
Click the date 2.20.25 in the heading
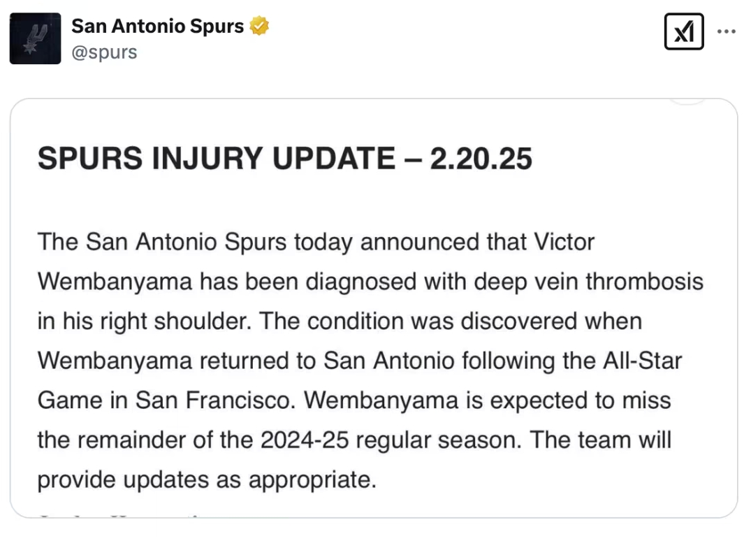point(481,159)
